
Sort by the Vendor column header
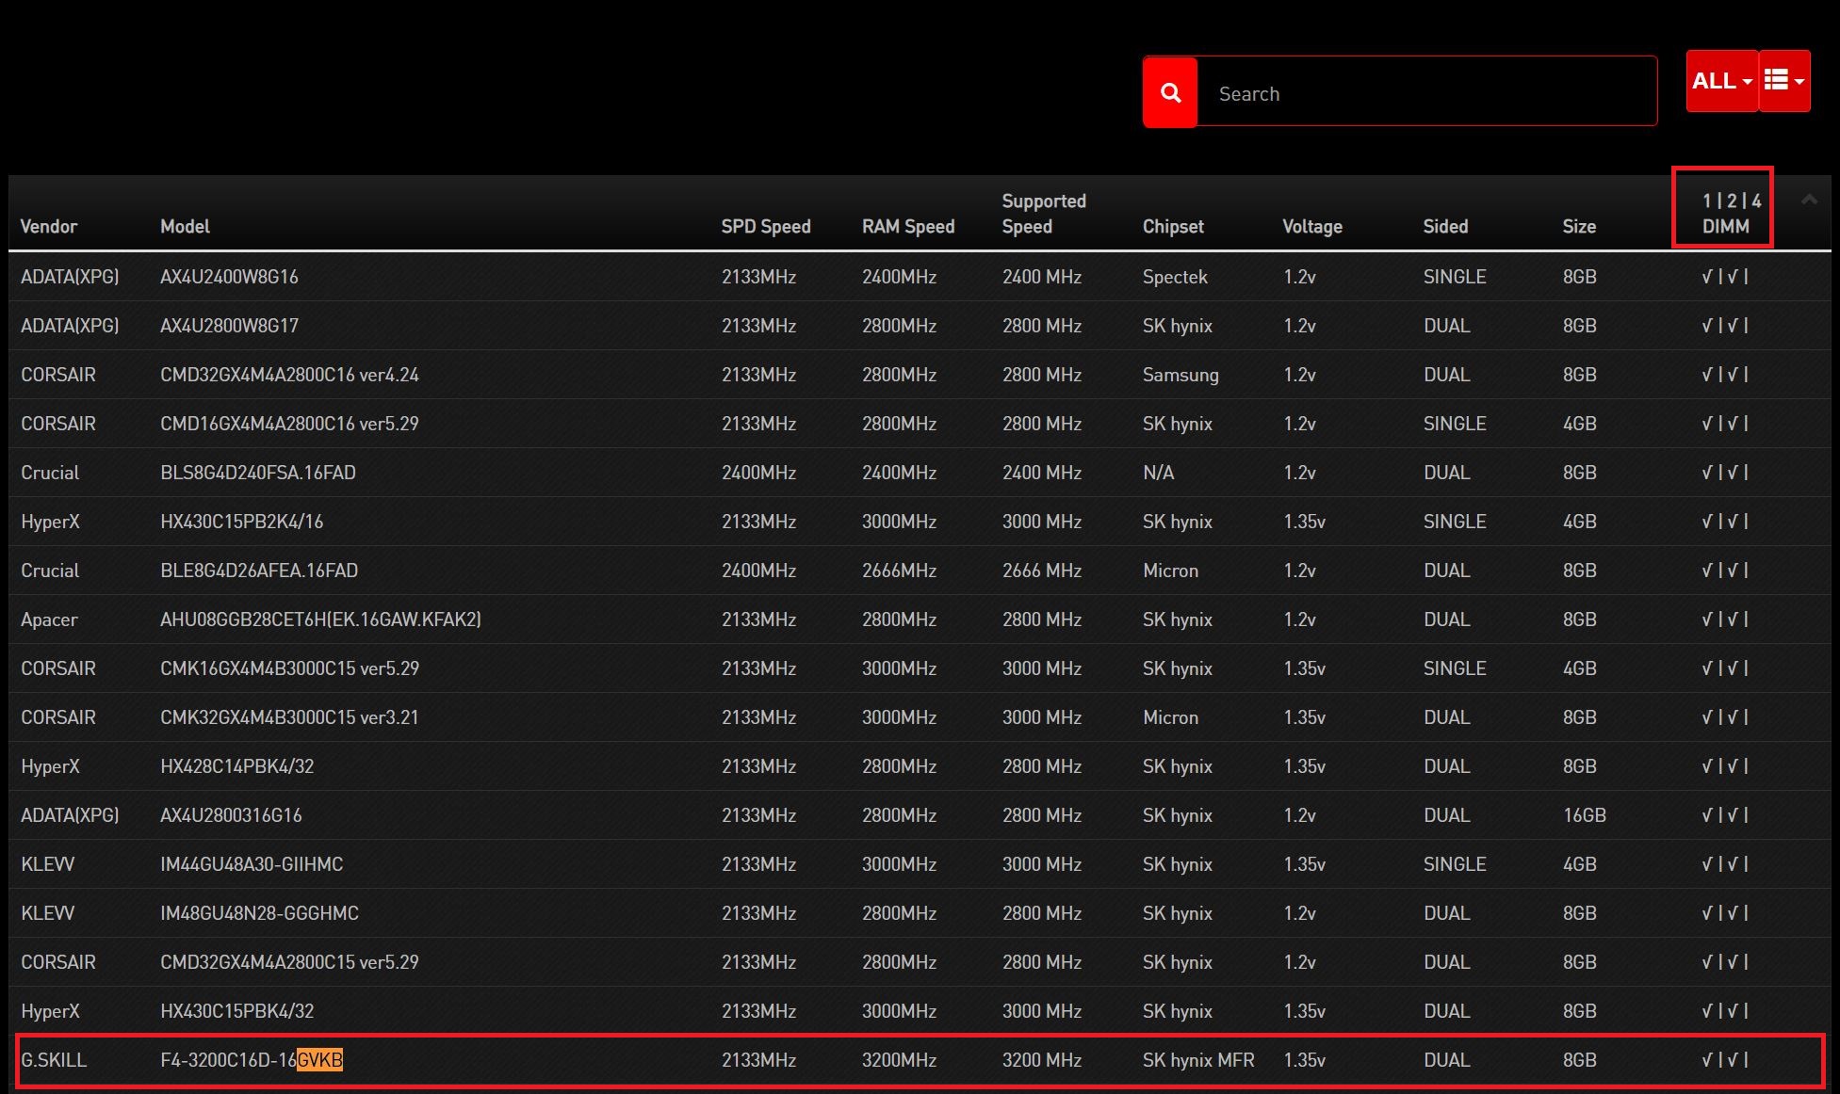click(49, 226)
